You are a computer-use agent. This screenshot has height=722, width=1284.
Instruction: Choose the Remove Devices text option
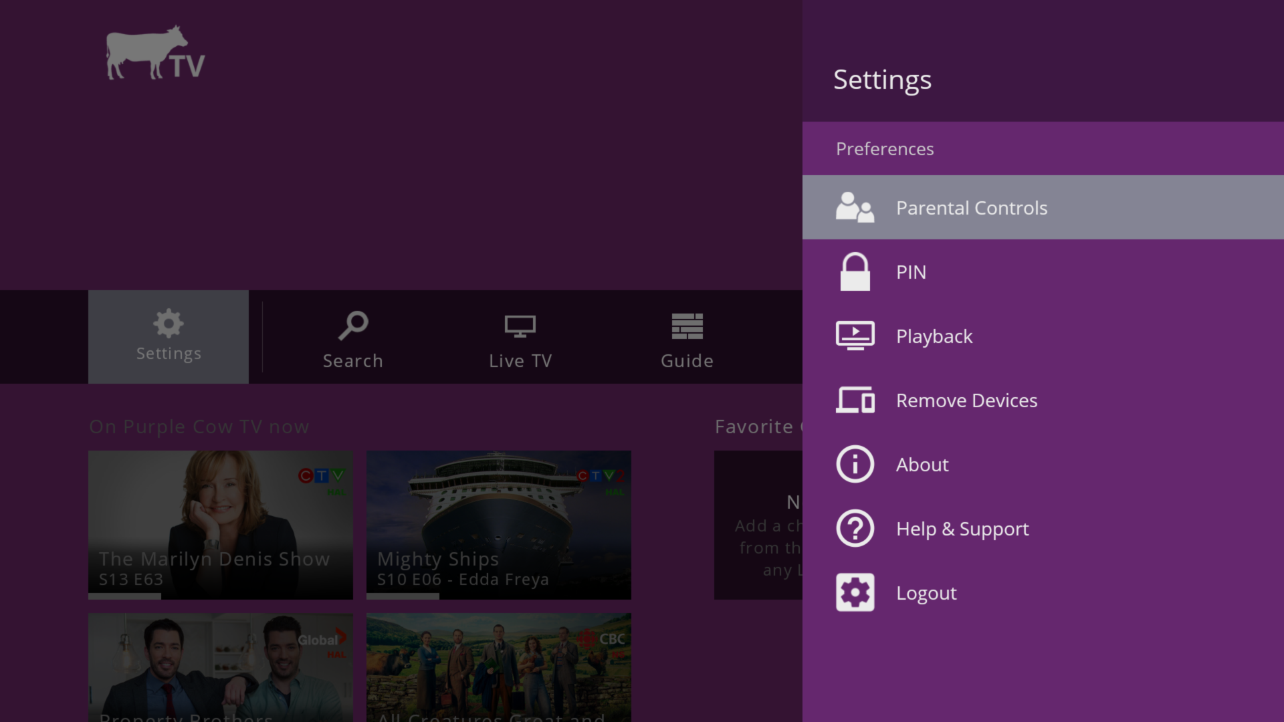click(x=966, y=400)
